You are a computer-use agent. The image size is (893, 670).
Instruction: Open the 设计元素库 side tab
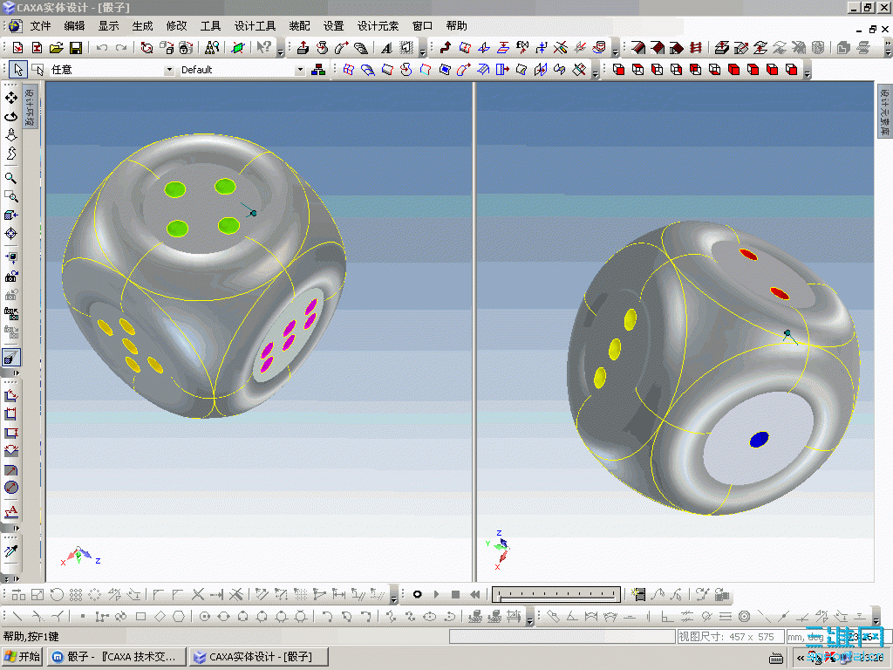pos(884,111)
